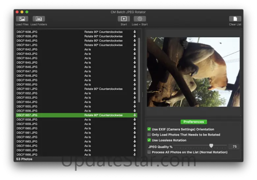Click the Start play icon

[x=124, y=19]
